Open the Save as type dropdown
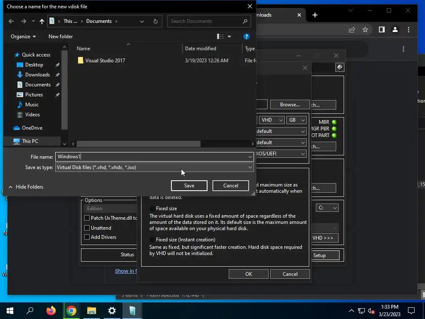This screenshot has width=425, height=319. 154,167
